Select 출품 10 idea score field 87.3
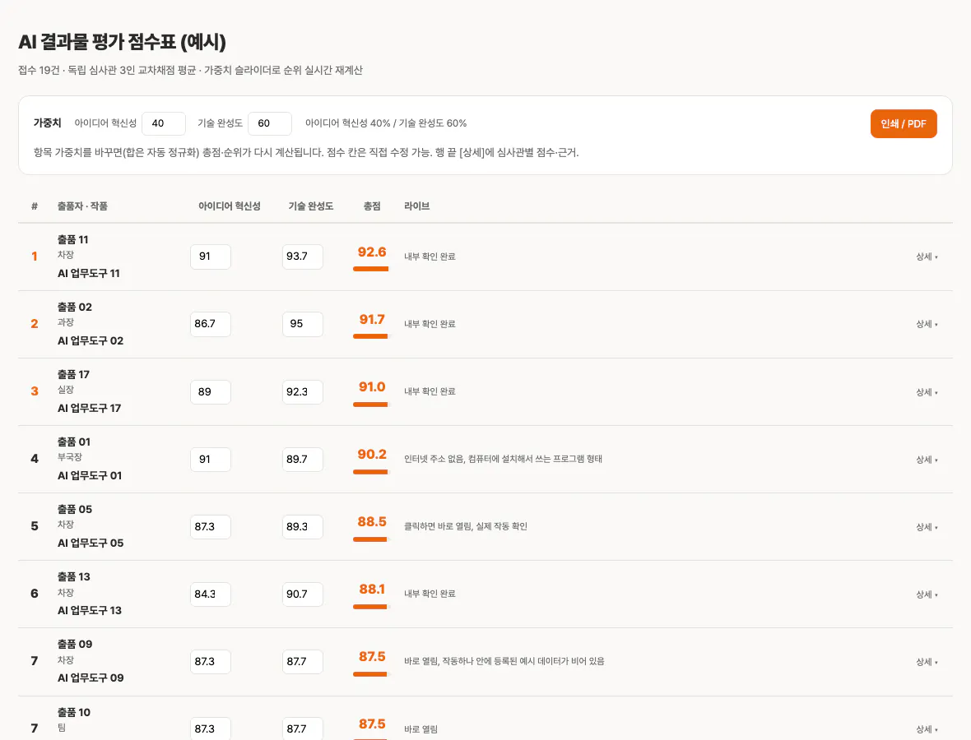 click(211, 728)
